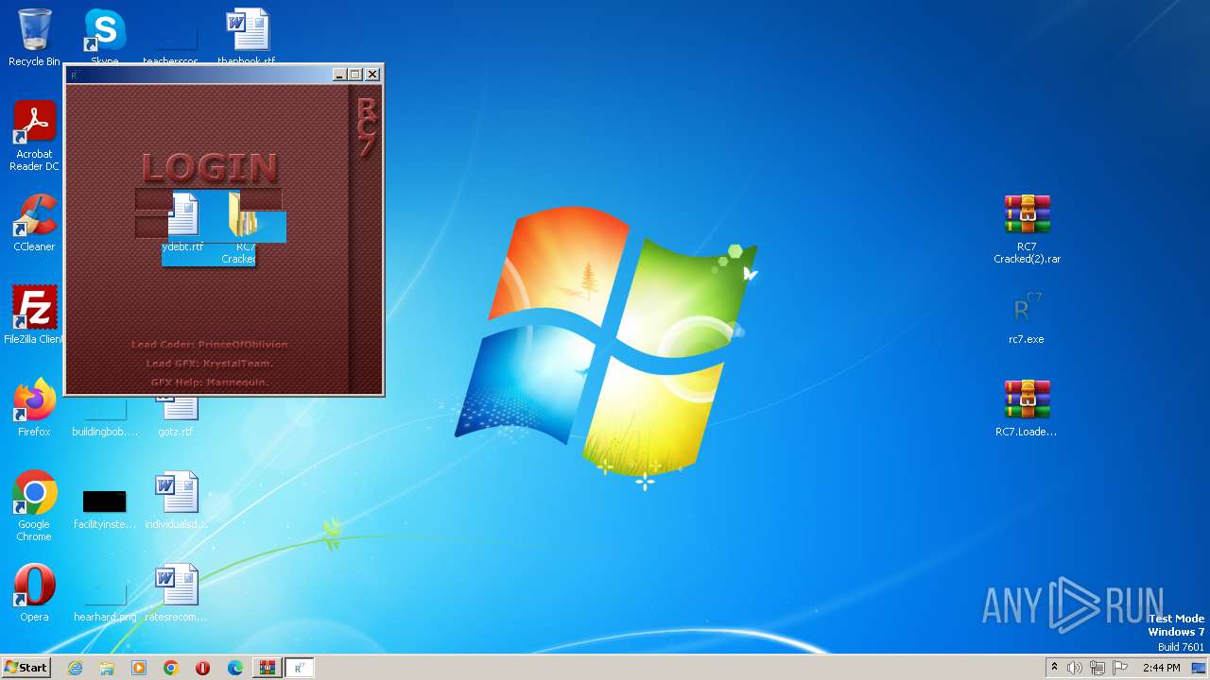Close the RC7 login window
The width and height of the screenshot is (1210, 680).
[x=372, y=75]
